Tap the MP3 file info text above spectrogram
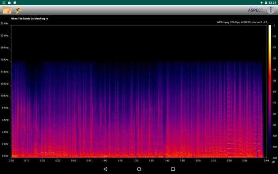Viewport: 278px width, 174px height. (x=242, y=22)
